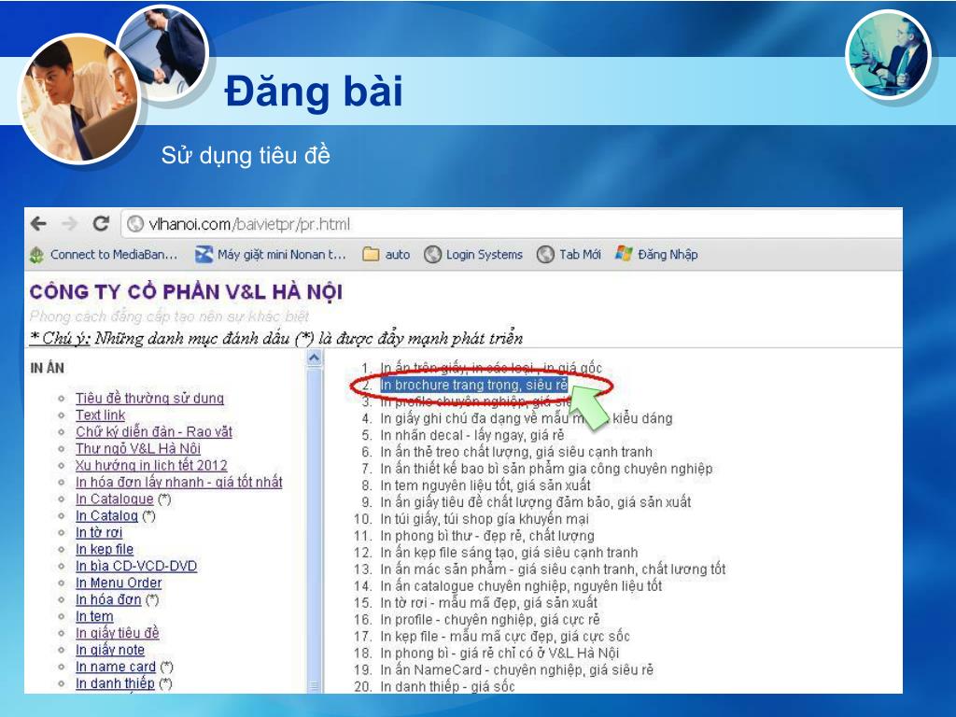Viewport: 956px width, 717px height.
Task: Open Tiêu đề thường sử dụng link
Action: pyautogui.click(x=149, y=398)
